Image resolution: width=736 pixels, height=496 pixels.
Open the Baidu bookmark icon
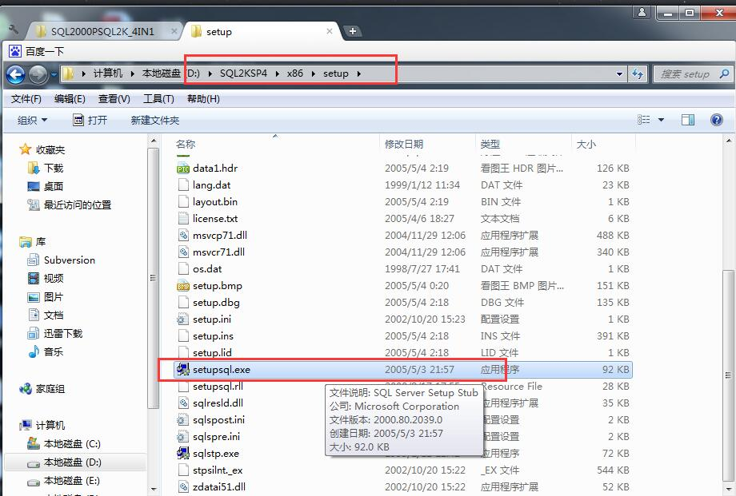(15, 51)
